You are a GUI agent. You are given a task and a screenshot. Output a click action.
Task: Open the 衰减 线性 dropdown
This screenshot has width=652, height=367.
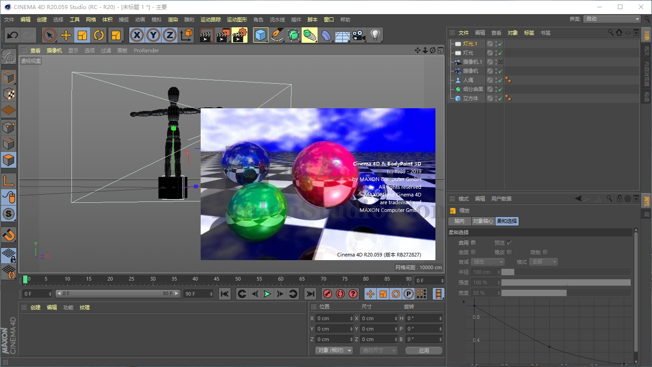coord(488,262)
